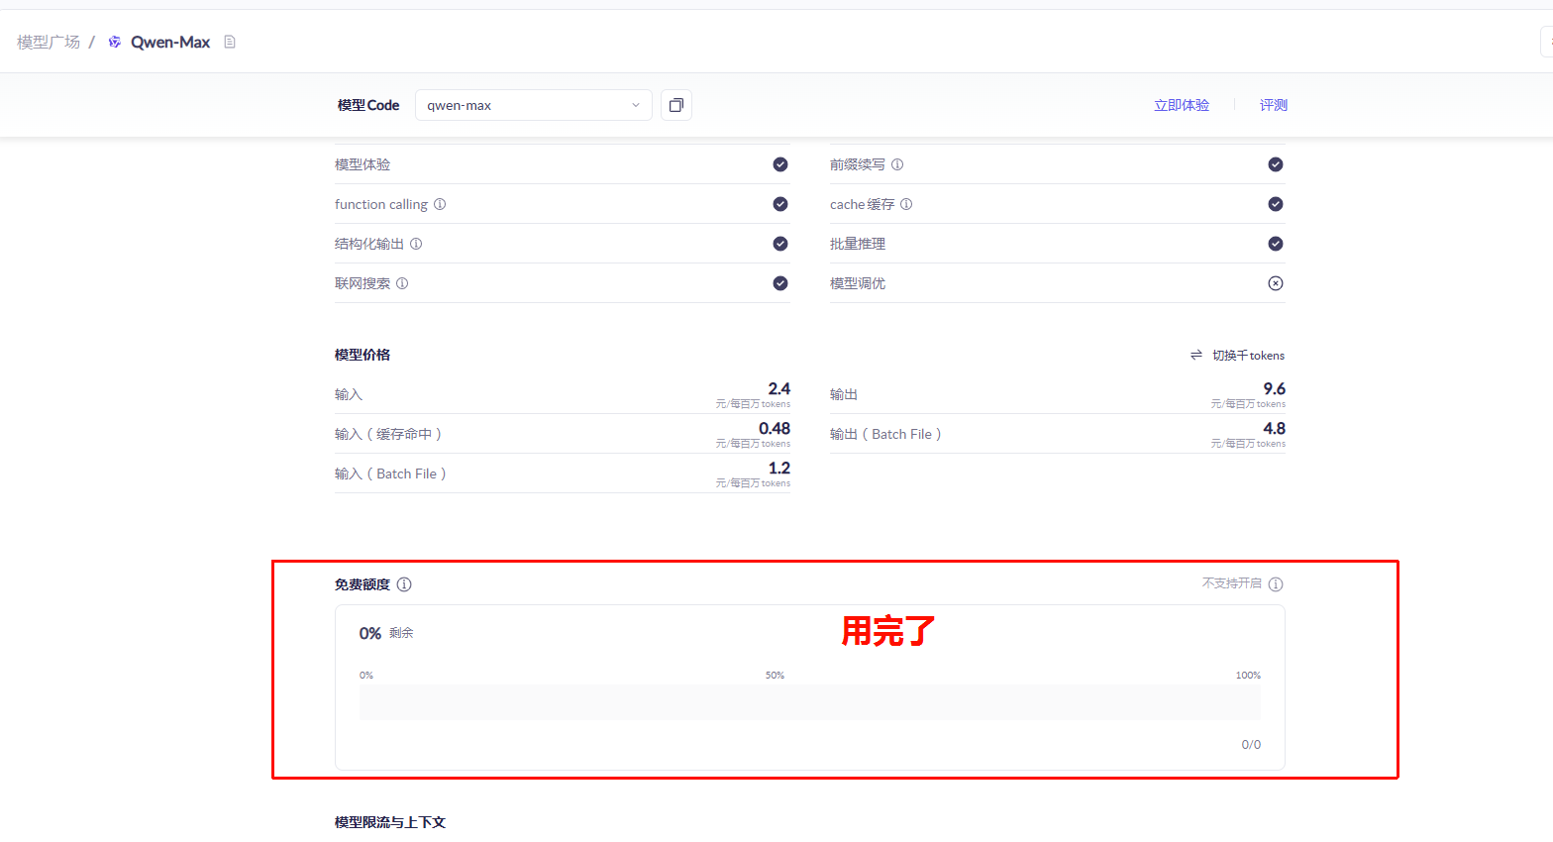The height and width of the screenshot is (842, 1553).
Task: Open the document icon beside Qwen-Max
Action: tap(230, 42)
